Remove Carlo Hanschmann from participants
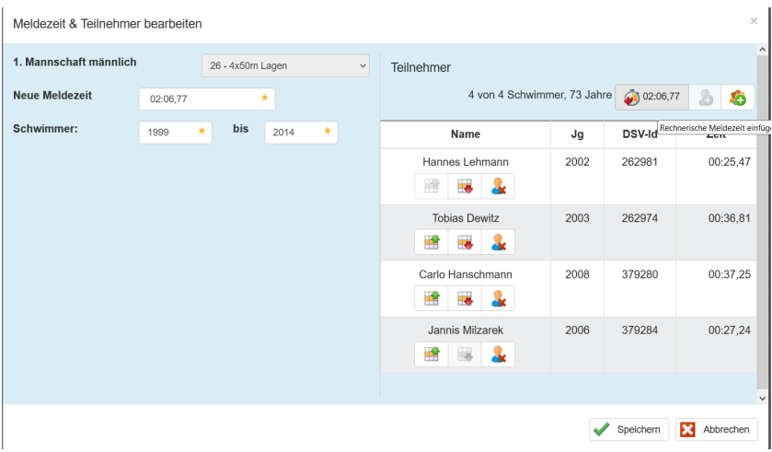Image resolution: width=772 pixels, height=452 pixels. click(x=498, y=298)
